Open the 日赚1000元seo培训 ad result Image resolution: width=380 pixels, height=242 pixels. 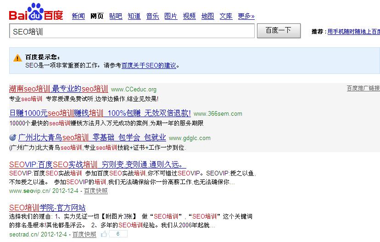(100, 113)
